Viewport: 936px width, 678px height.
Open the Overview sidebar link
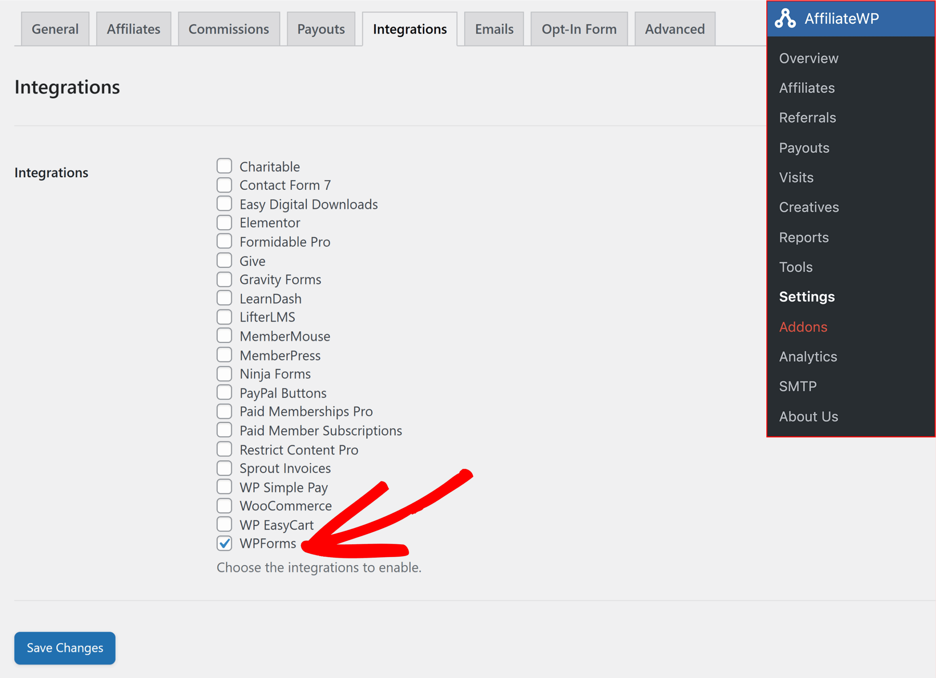[x=808, y=58]
